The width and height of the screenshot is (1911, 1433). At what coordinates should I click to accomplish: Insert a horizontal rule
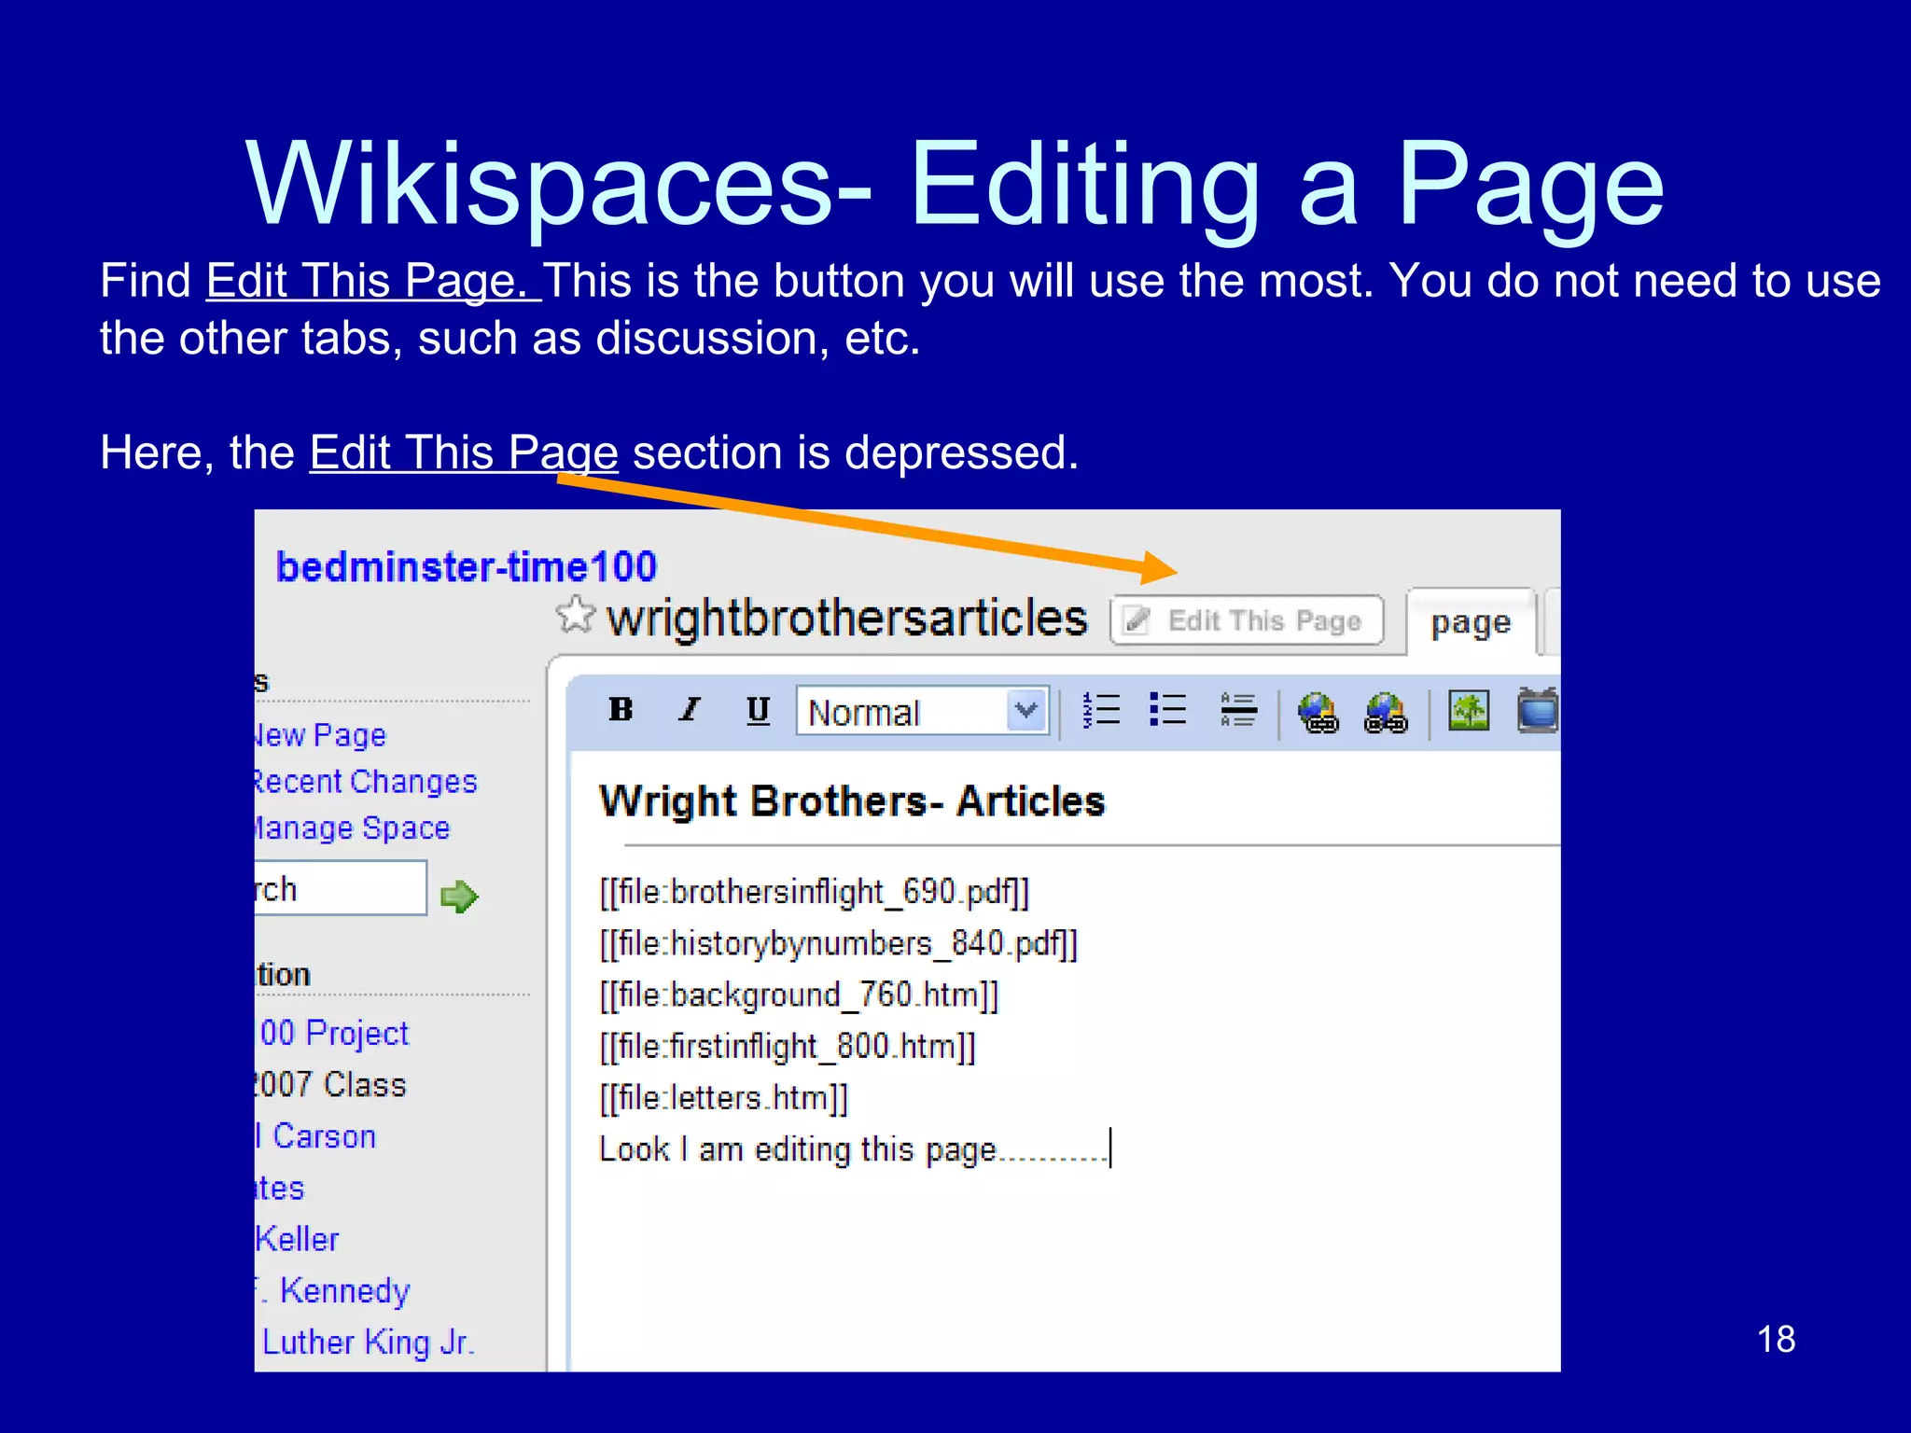click(x=1238, y=710)
